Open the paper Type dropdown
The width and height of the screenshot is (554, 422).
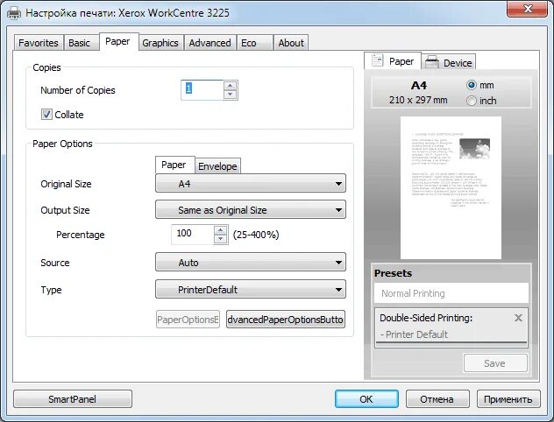251,289
